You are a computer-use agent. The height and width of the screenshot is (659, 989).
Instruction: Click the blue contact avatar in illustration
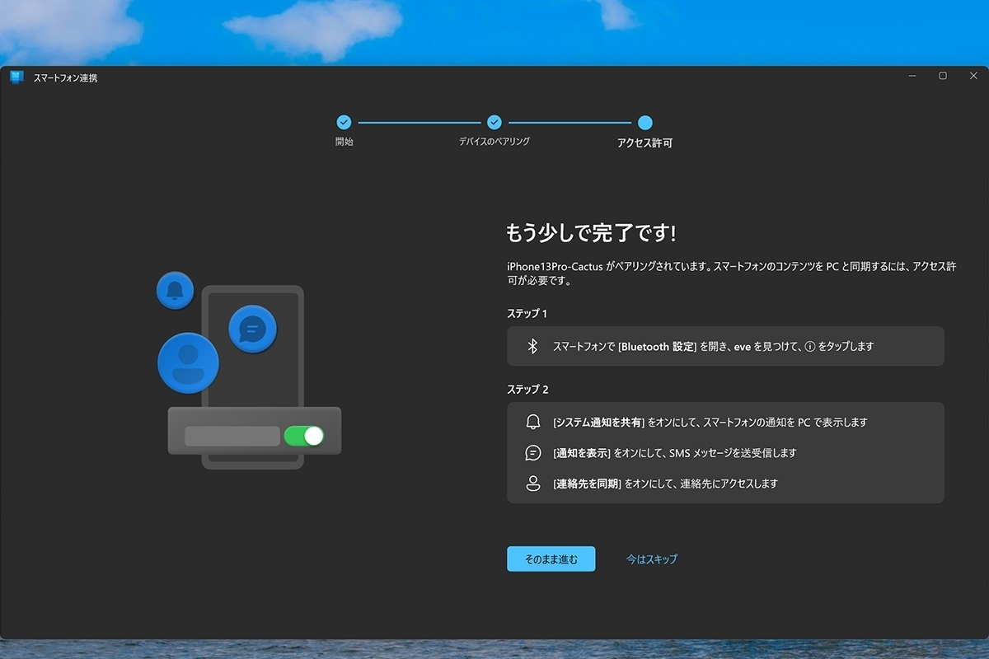pos(188,363)
